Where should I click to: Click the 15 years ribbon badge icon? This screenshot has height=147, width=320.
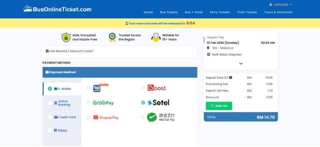coord(112,38)
